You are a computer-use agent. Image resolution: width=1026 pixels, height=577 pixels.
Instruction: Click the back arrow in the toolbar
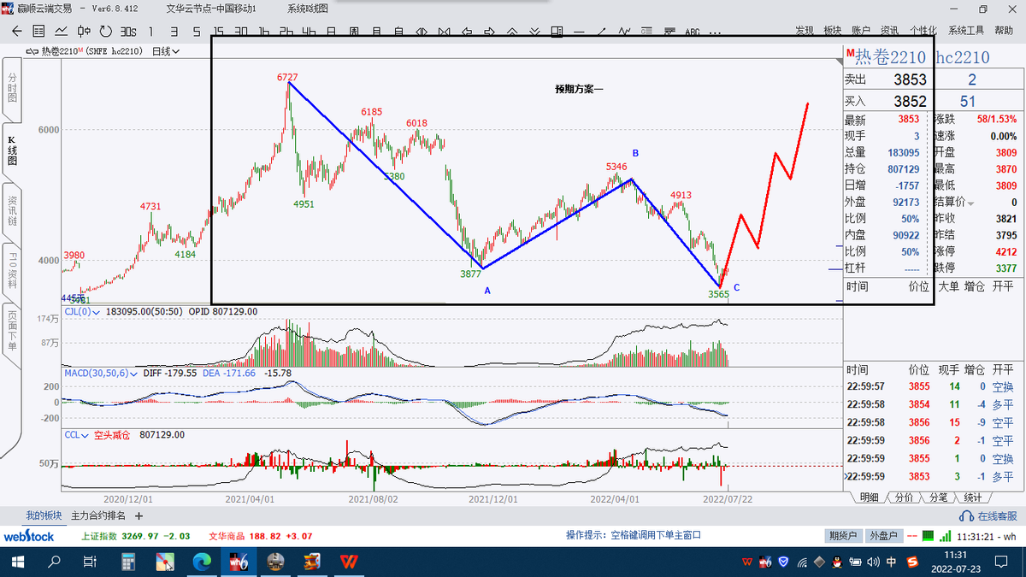pos(18,32)
